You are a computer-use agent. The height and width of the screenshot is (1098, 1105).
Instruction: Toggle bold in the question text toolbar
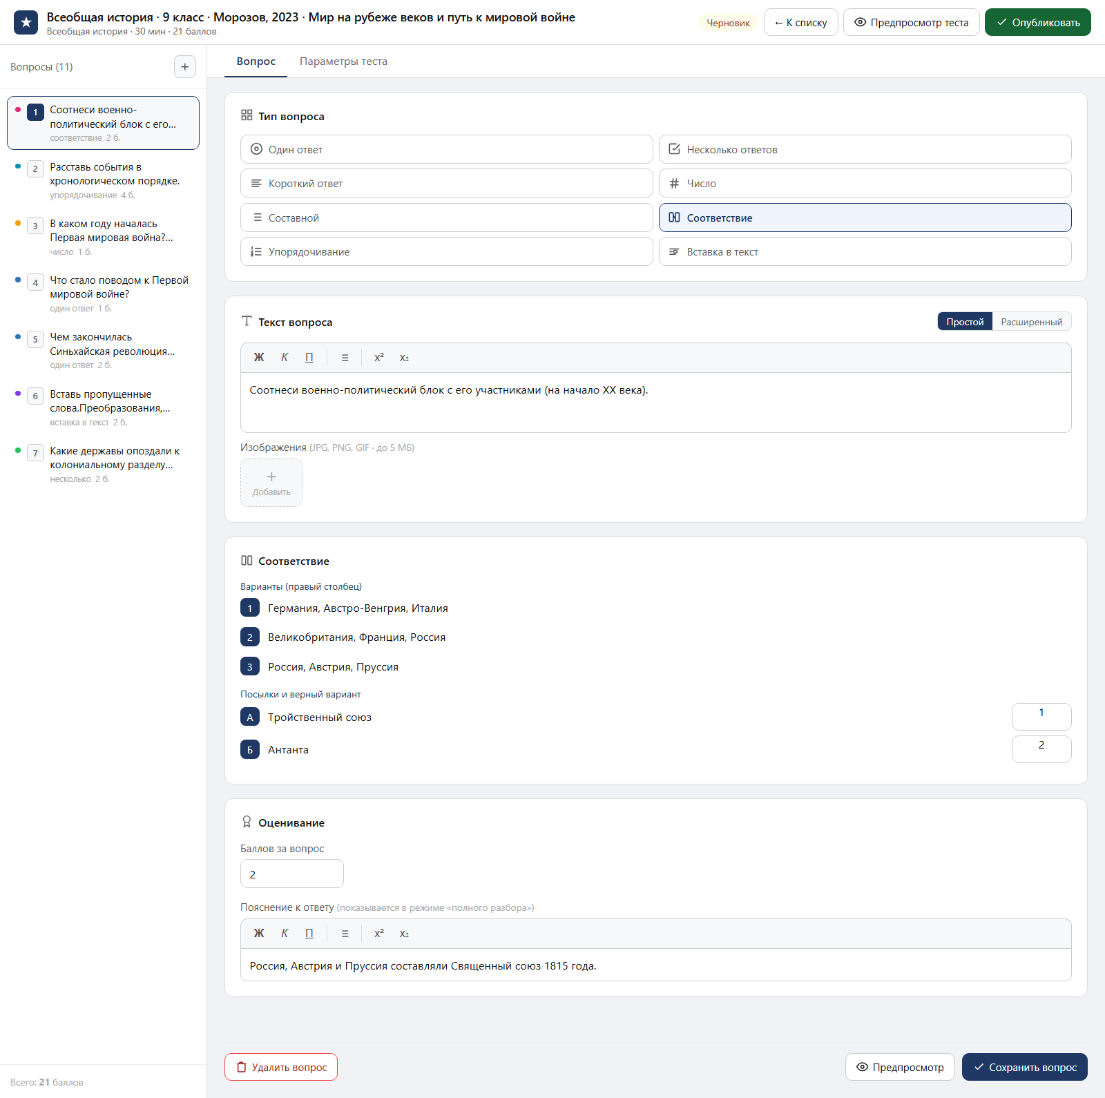(x=259, y=358)
